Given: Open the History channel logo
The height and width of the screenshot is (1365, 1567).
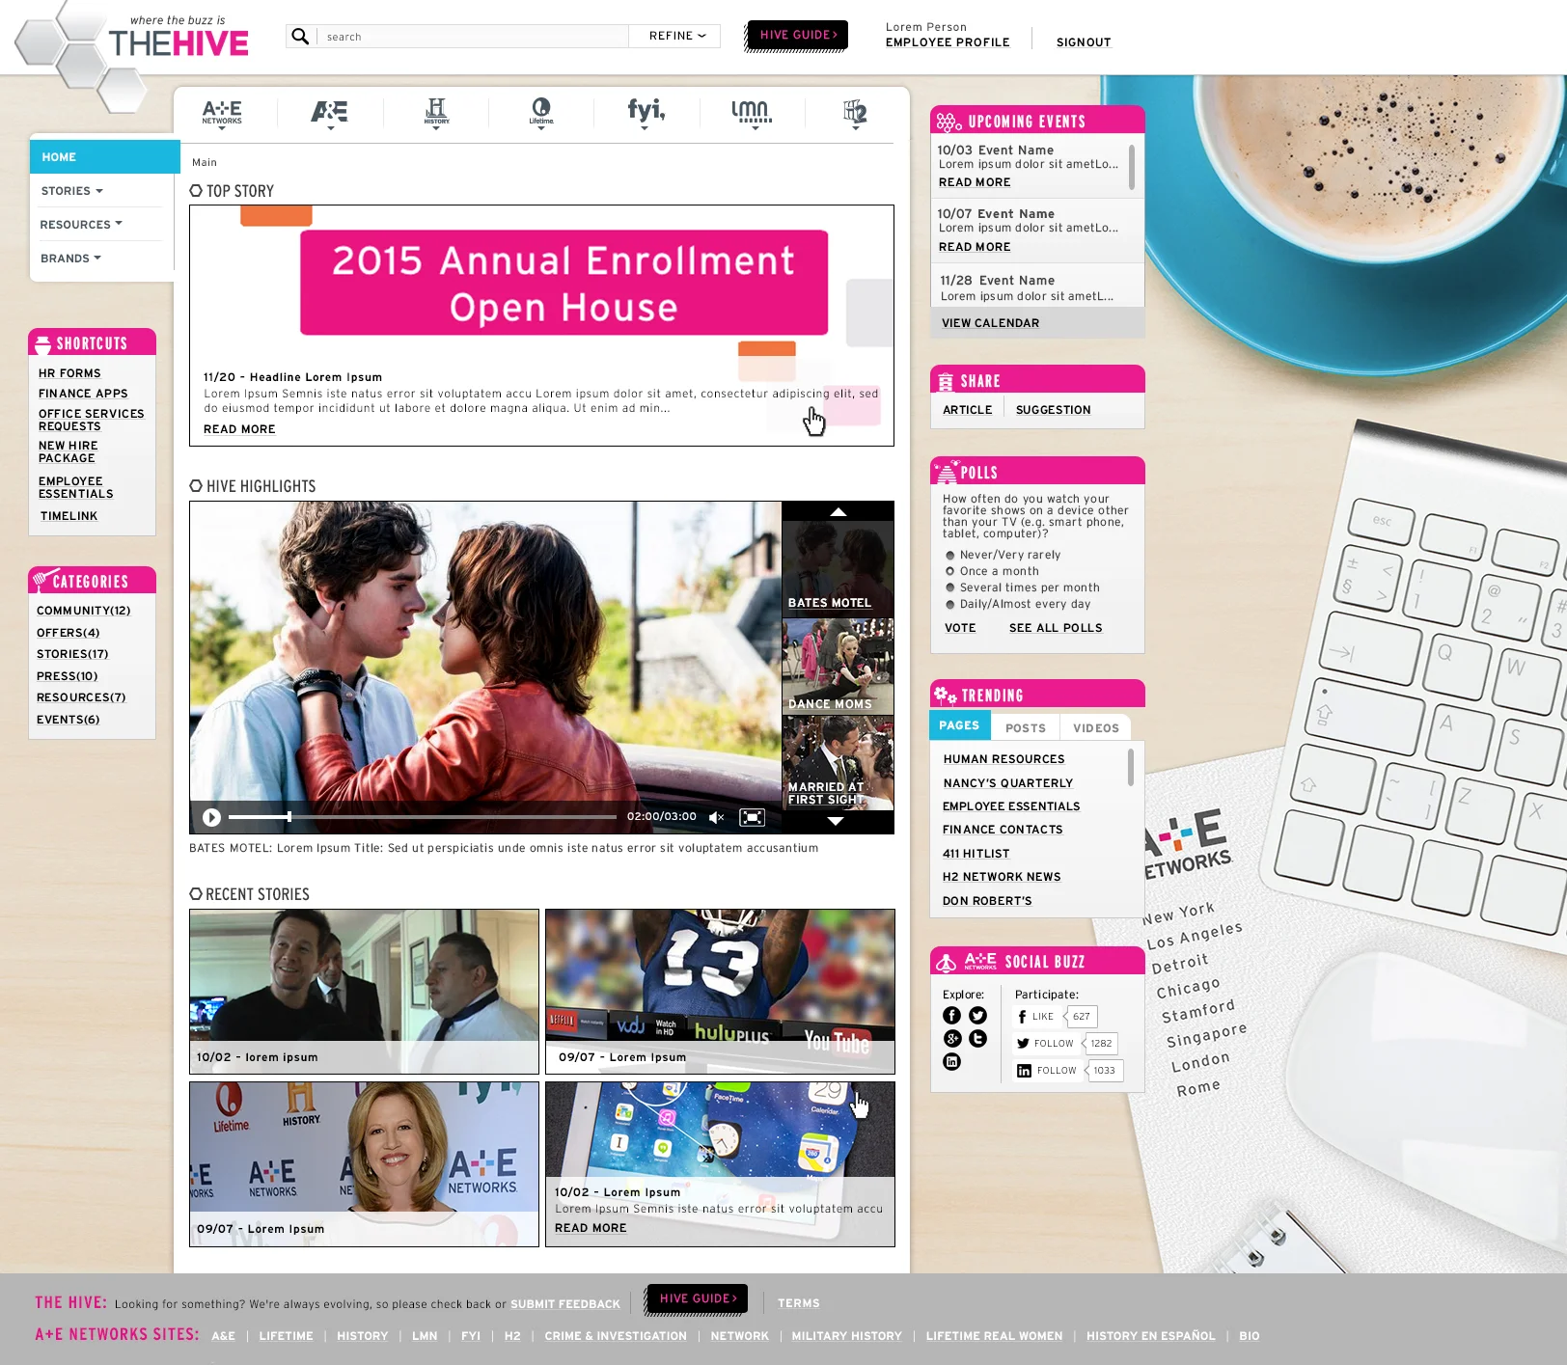Looking at the screenshot, I should click(x=436, y=112).
